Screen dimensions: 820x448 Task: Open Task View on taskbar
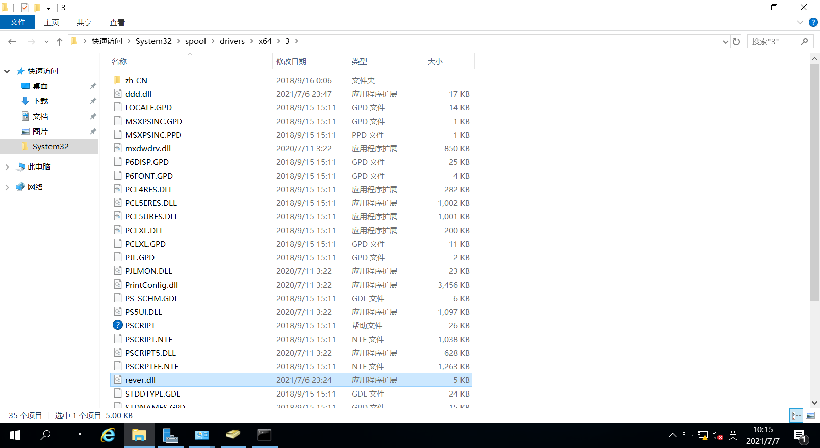76,435
